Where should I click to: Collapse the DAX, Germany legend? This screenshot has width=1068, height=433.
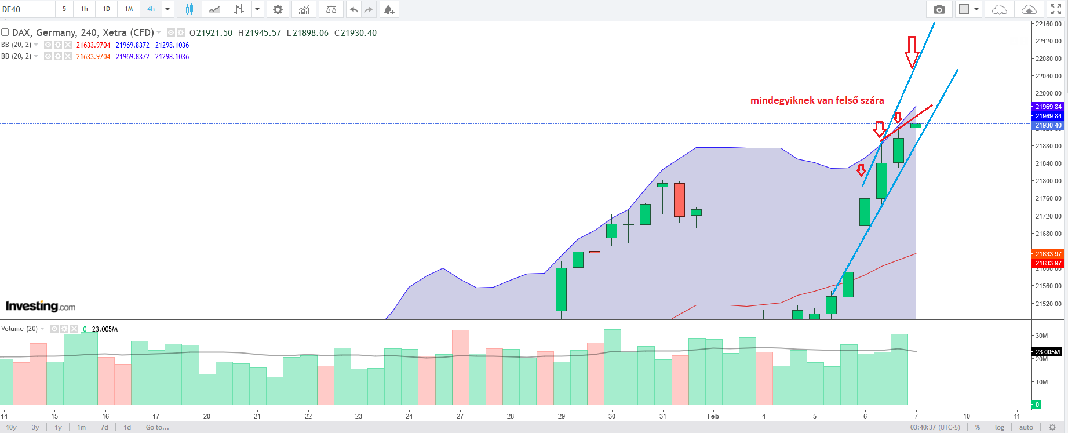coord(5,32)
